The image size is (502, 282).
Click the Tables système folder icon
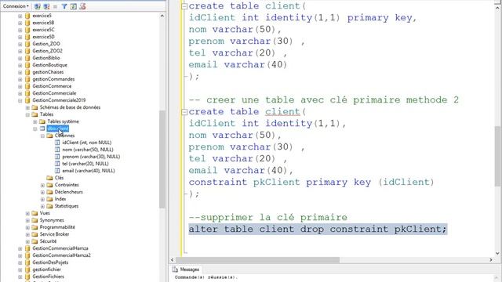42,121
